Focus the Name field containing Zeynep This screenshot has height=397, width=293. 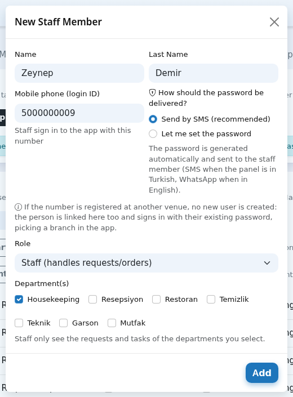pyautogui.click(x=79, y=73)
